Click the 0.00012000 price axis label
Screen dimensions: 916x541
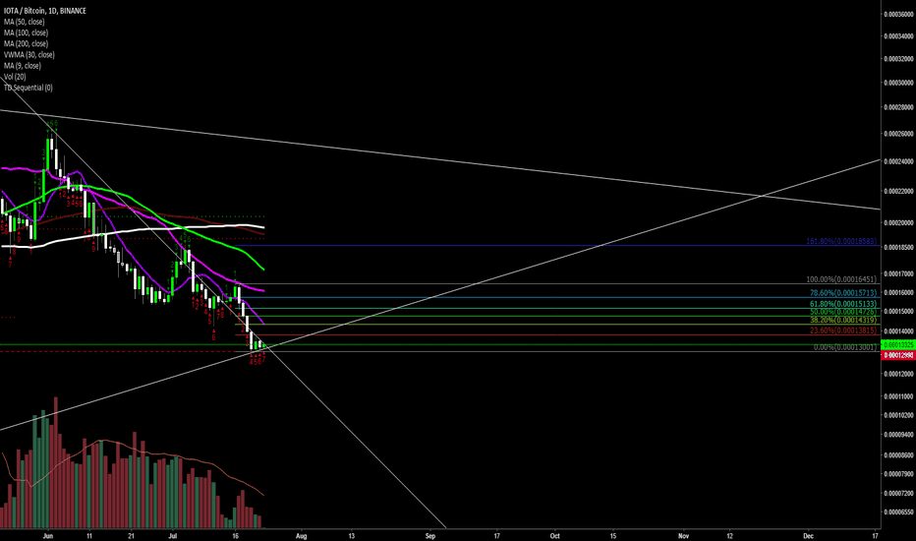[898, 374]
